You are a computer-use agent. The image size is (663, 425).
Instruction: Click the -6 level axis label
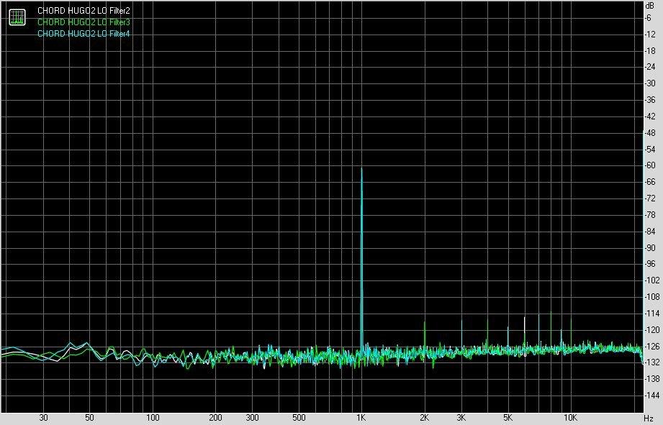(651, 17)
